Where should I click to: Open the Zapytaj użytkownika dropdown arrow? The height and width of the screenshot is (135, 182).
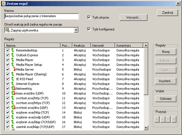76,30
